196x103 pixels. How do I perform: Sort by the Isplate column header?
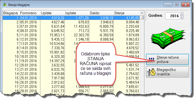click(77, 13)
